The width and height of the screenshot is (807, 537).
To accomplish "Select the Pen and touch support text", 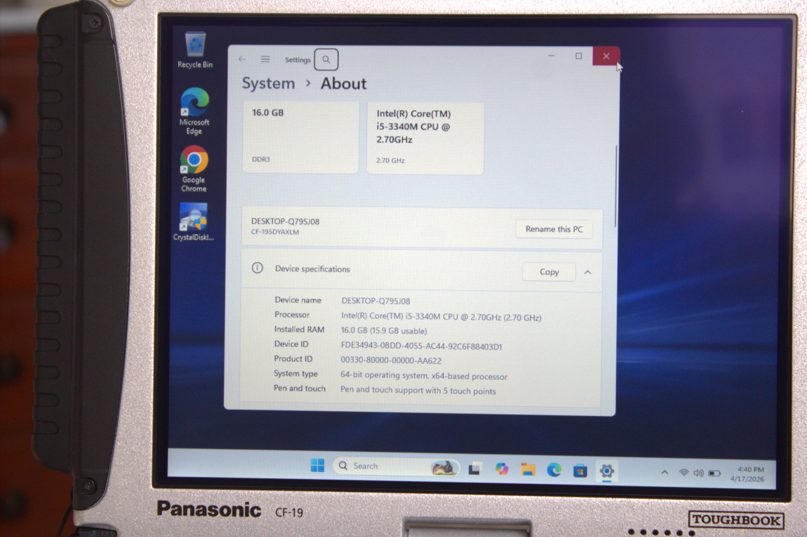I will 418,390.
